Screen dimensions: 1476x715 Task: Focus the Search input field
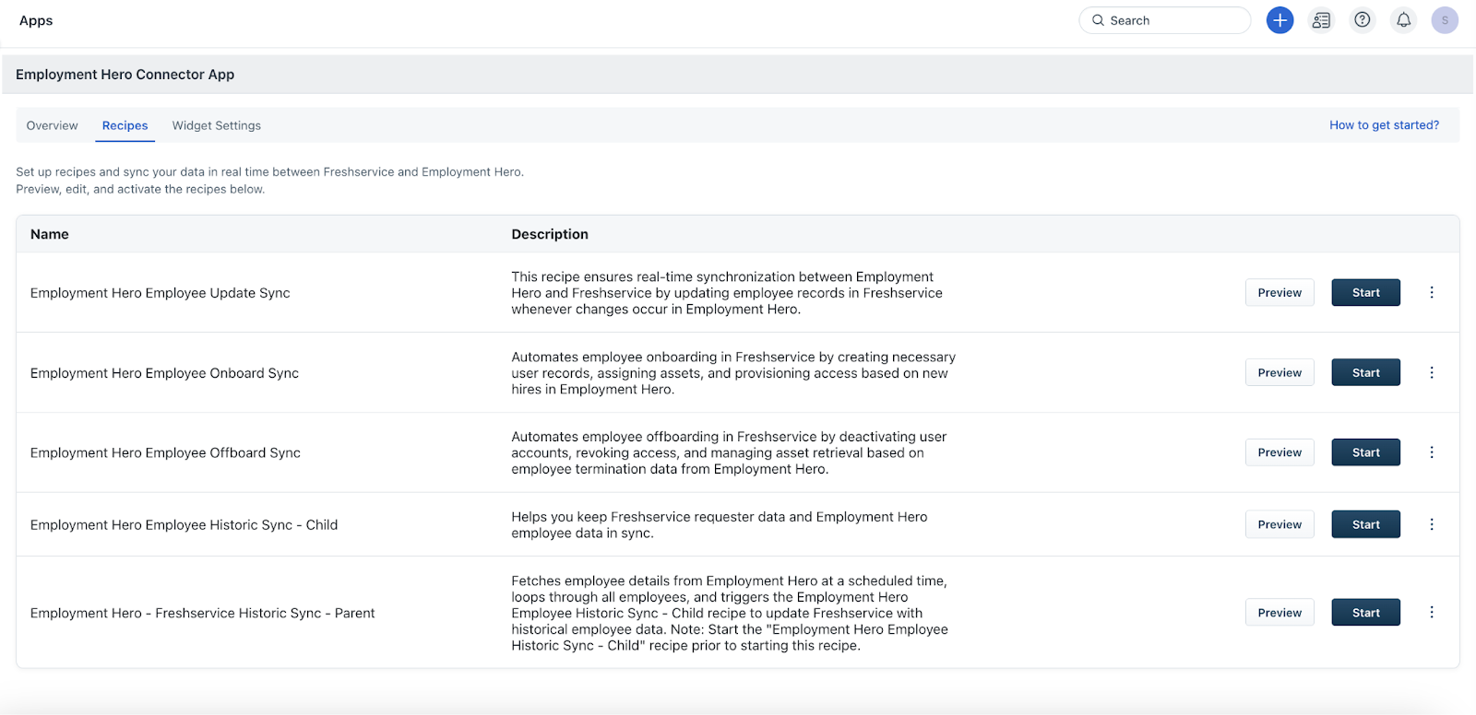(x=1165, y=20)
